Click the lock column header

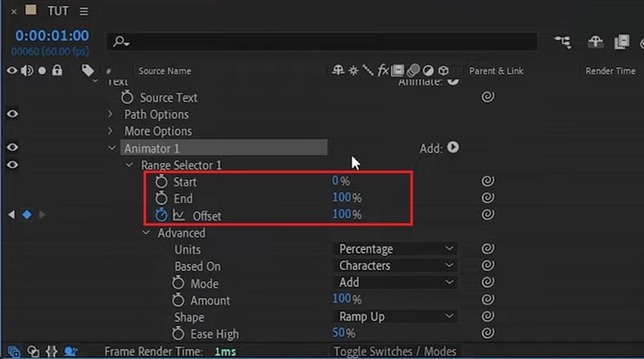click(x=57, y=70)
